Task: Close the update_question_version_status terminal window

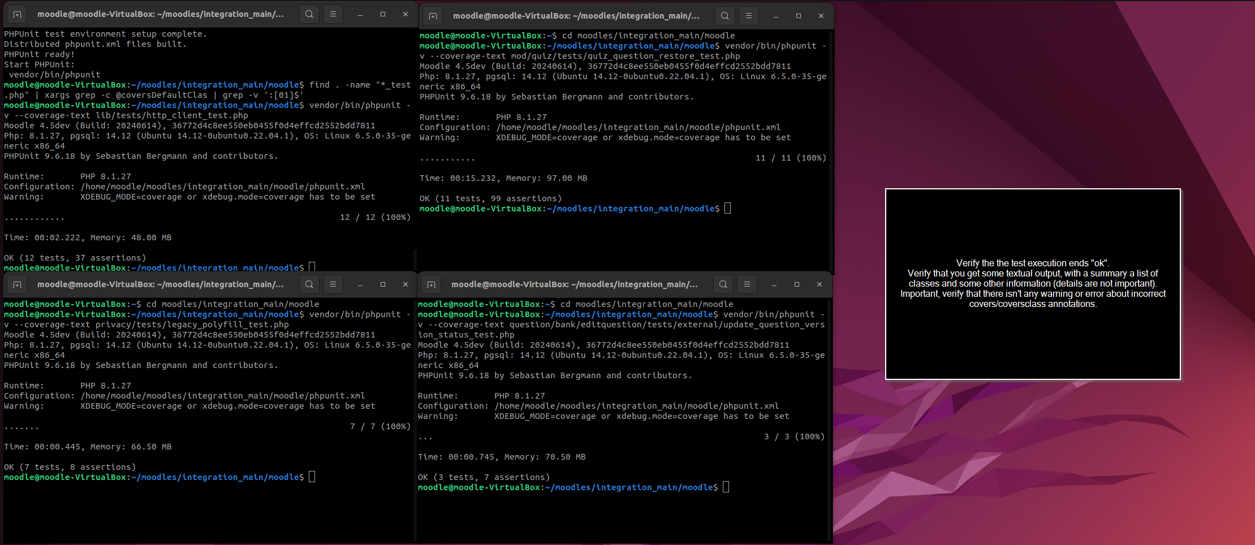Action: point(820,285)
